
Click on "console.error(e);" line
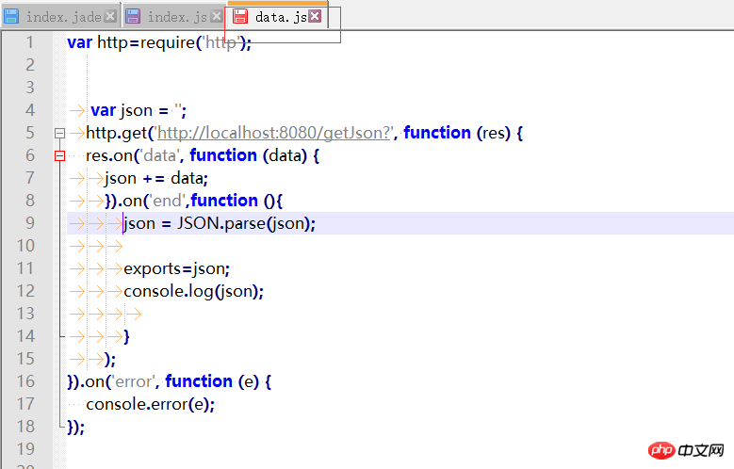click(150, 404)
